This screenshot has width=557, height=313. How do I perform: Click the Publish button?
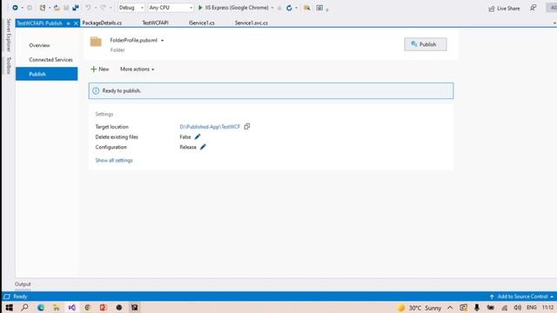click(426, 44)
